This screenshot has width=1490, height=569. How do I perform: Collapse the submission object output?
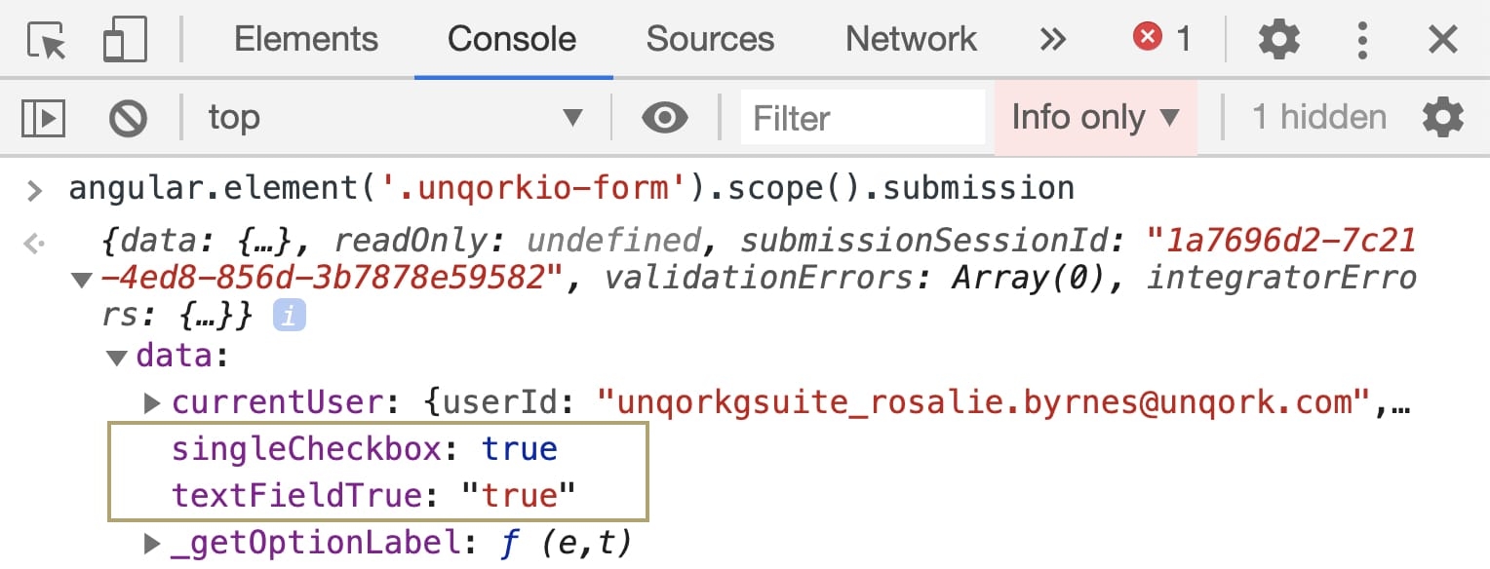click(82, 280)
